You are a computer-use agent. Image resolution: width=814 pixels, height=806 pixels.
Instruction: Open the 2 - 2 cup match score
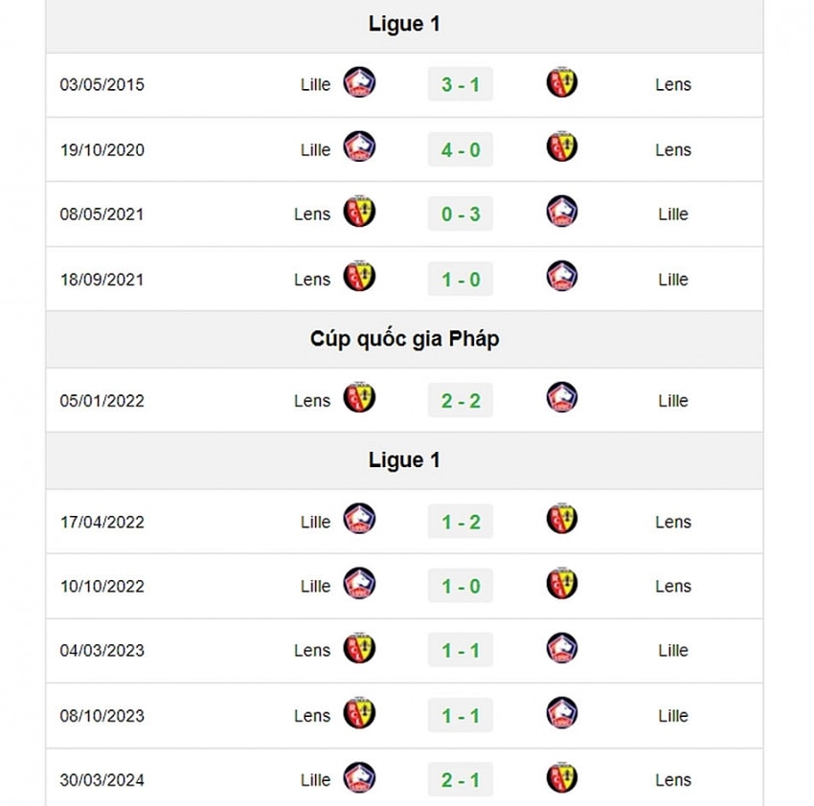tap(461, 401)
